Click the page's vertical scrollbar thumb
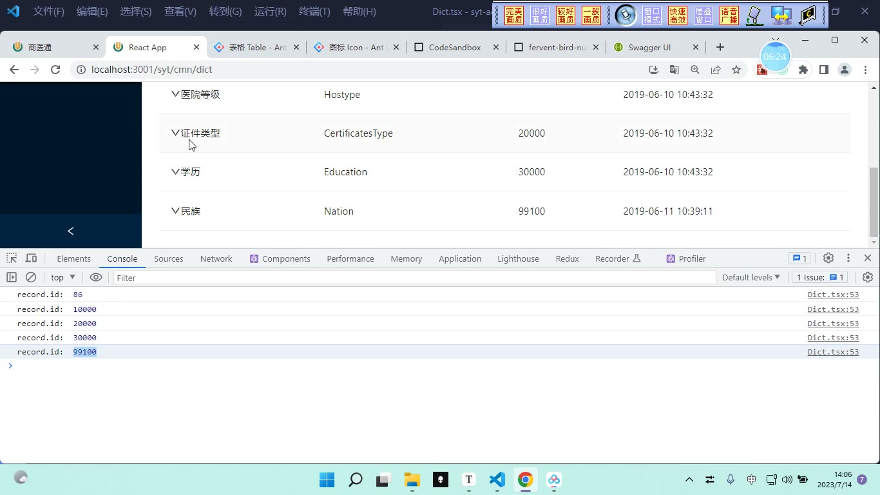The width and height of the screenshot is (880, 495). point(874,202)
